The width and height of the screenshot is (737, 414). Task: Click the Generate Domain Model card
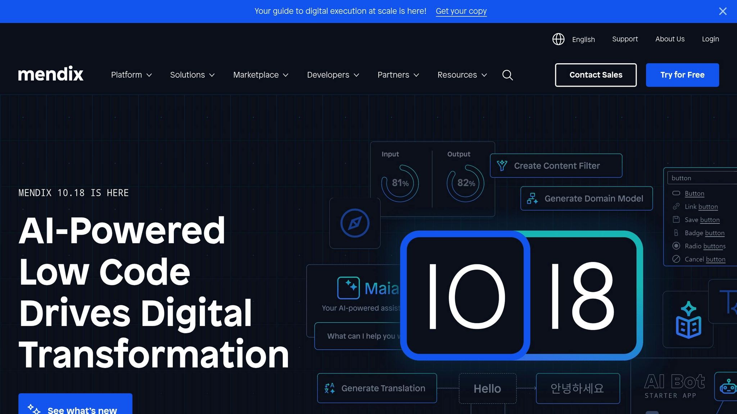(x=587, y=198)
